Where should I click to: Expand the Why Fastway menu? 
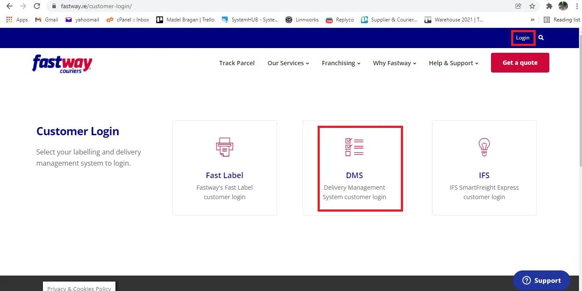(395, 63)
